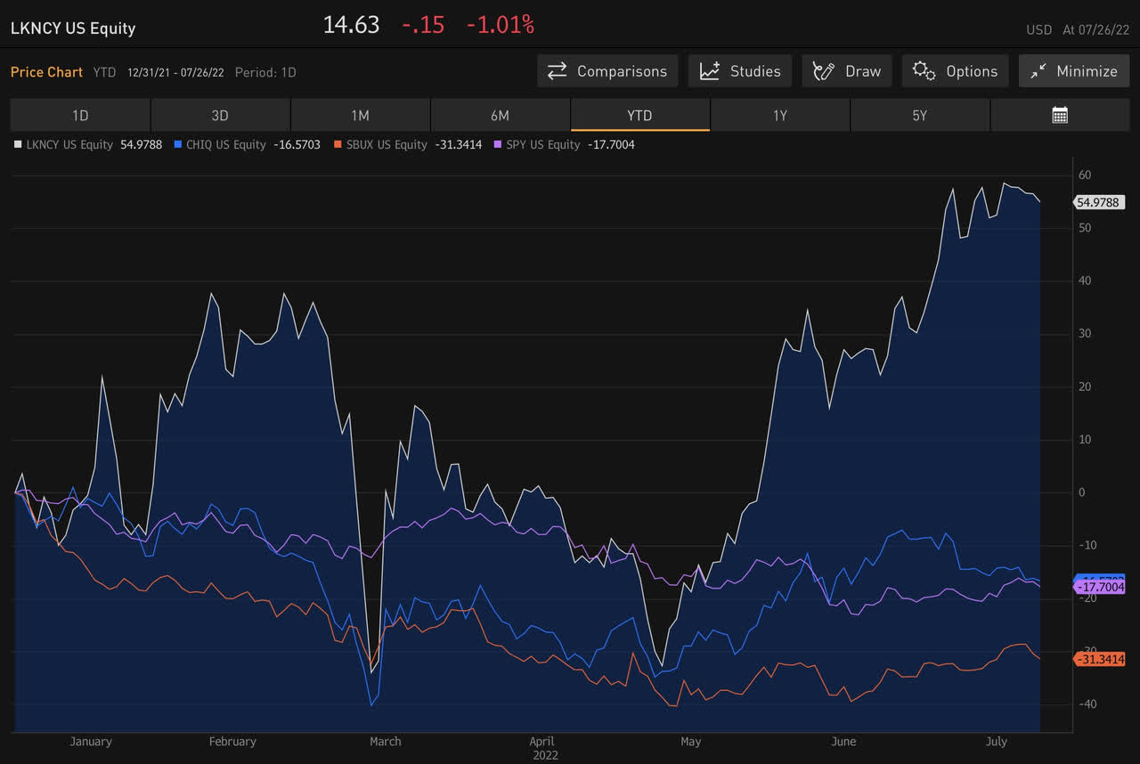
Task: Open chart Options button label
Action: click(972, 71)
